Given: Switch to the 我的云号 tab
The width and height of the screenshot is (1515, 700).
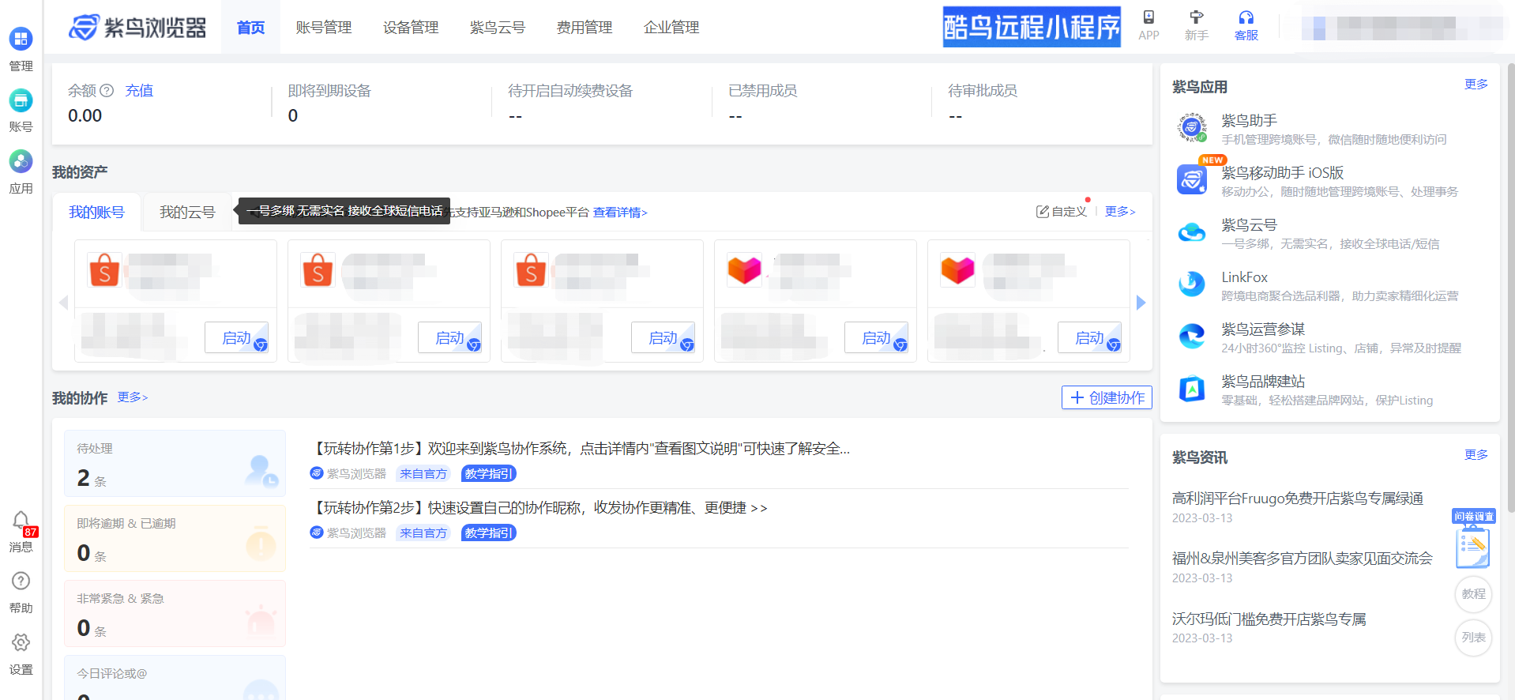Looking at the screenshot, I should pyautogui.click(x=187, y=212).
